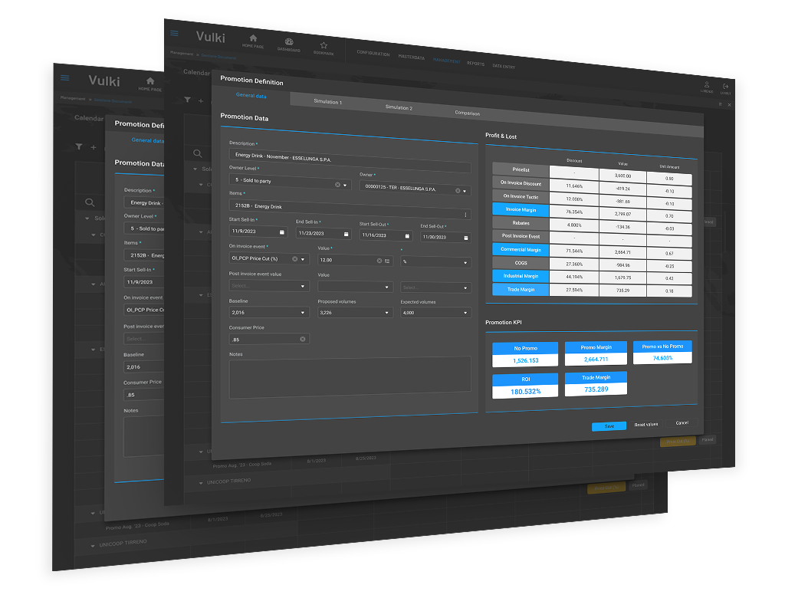Click the Cancel button

682,422
